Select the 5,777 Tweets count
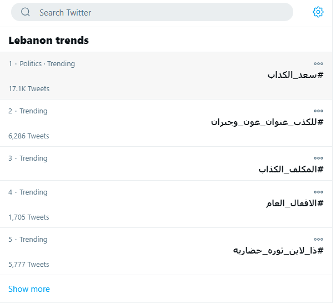This screenshot has height=303, width=336. (x=29, y=264)
